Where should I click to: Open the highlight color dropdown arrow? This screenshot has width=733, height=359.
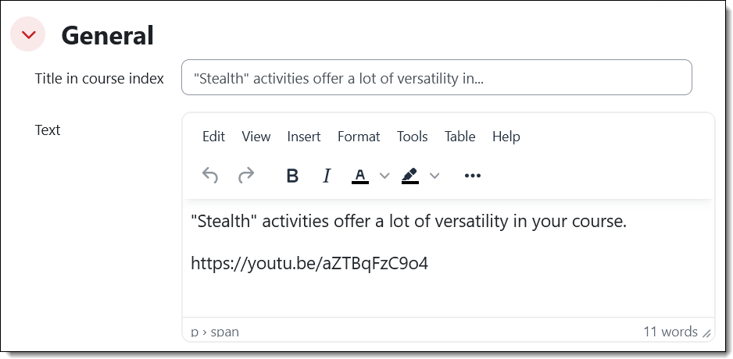click(434, 176)
